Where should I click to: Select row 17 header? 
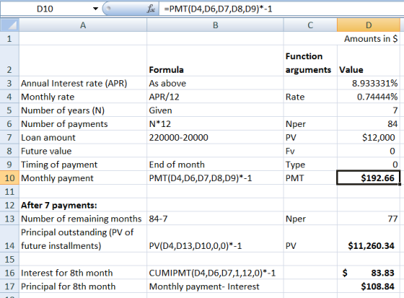[9, 286]
